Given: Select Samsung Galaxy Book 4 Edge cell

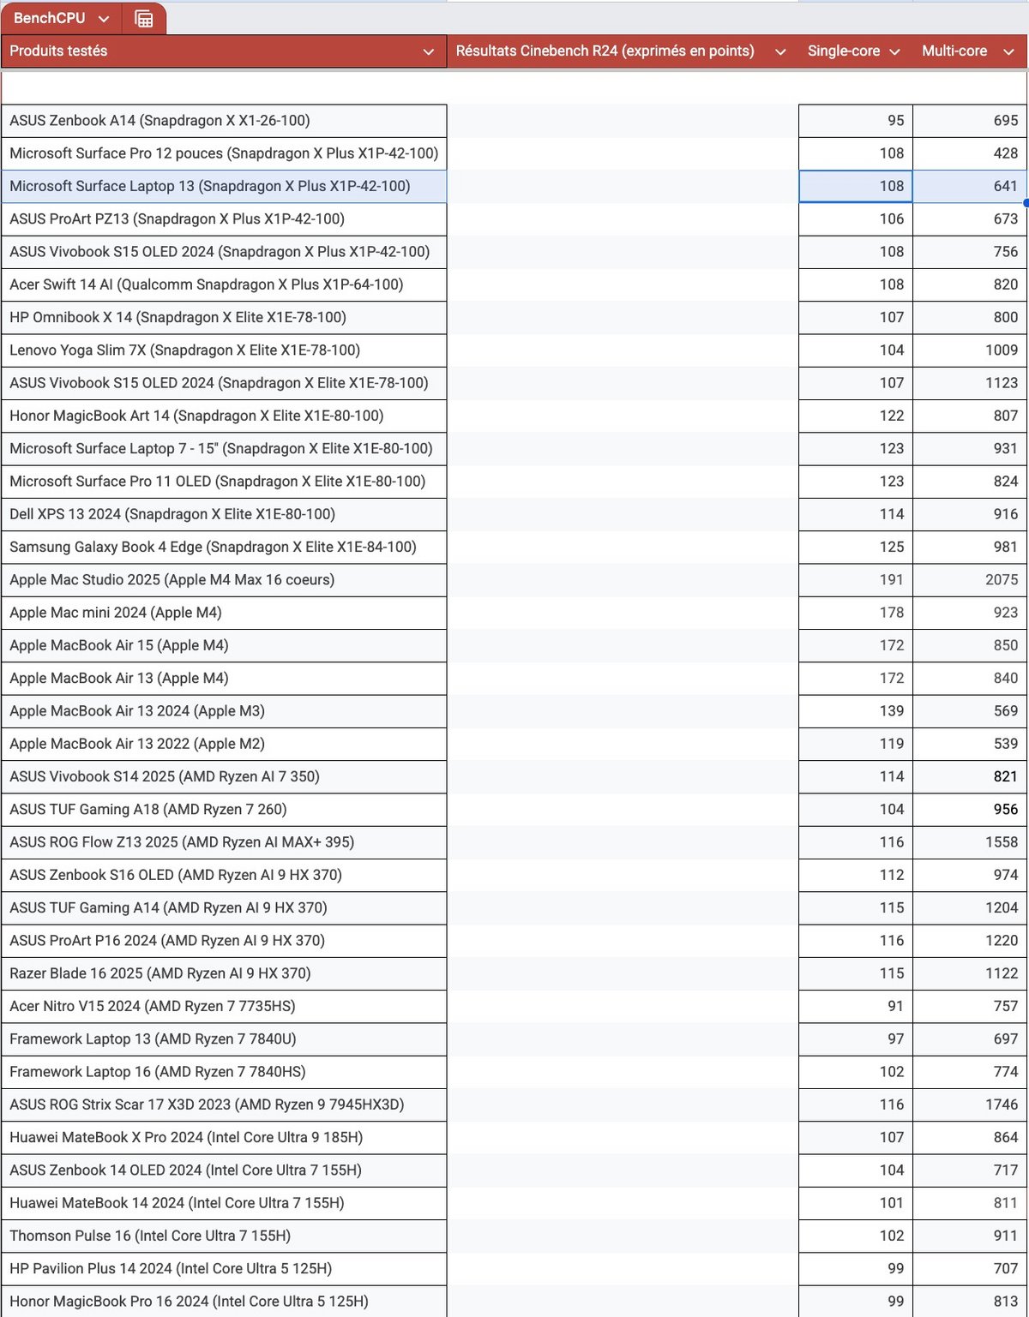Looking at the screenshot, I should coord(224,547).
